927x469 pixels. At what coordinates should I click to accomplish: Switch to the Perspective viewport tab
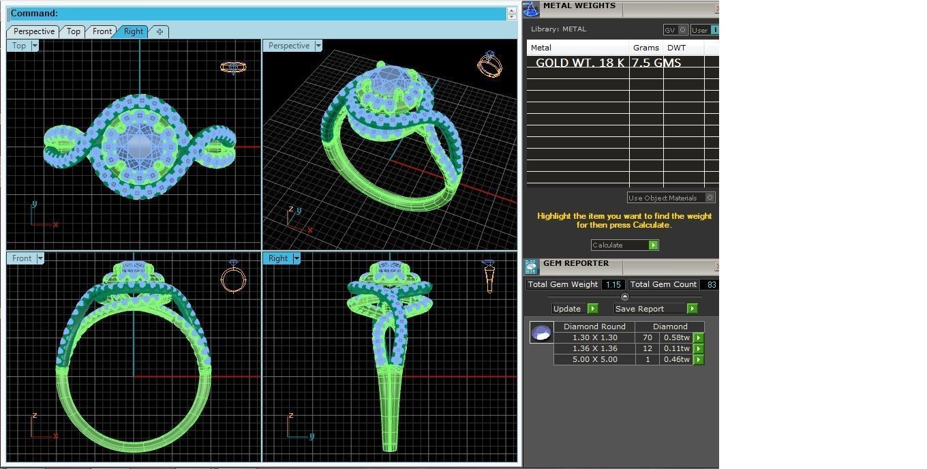click(33, 31)
